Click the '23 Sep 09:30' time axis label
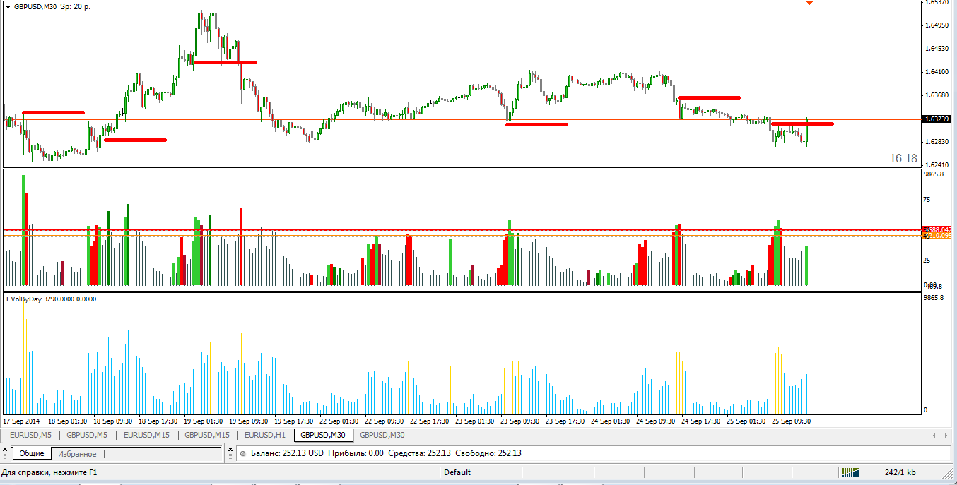Screen dimensions: 957x485 520,421
